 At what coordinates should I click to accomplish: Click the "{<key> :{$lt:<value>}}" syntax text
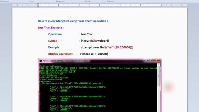(95, 41)
